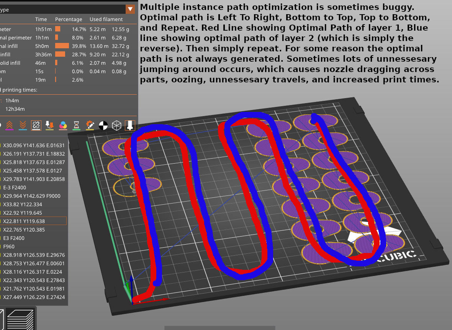Open the view type dropdown
452x330 pixels.
click(x=130, y=9)
